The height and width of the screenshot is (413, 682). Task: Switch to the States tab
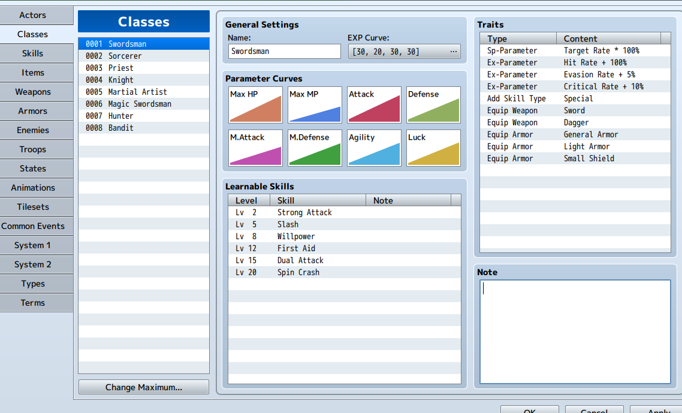[37, 168]
